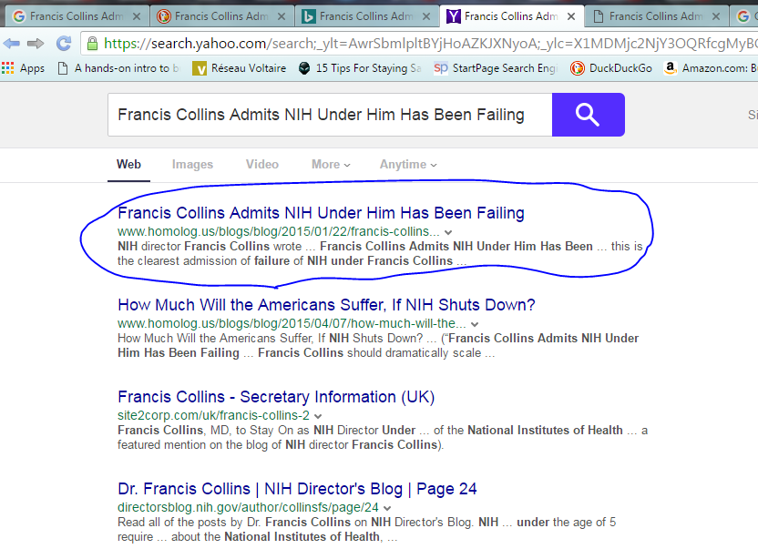Open 'How Much Will the Americans Suffer' result
The image size is (758, 559).
[x=326, y=305]
